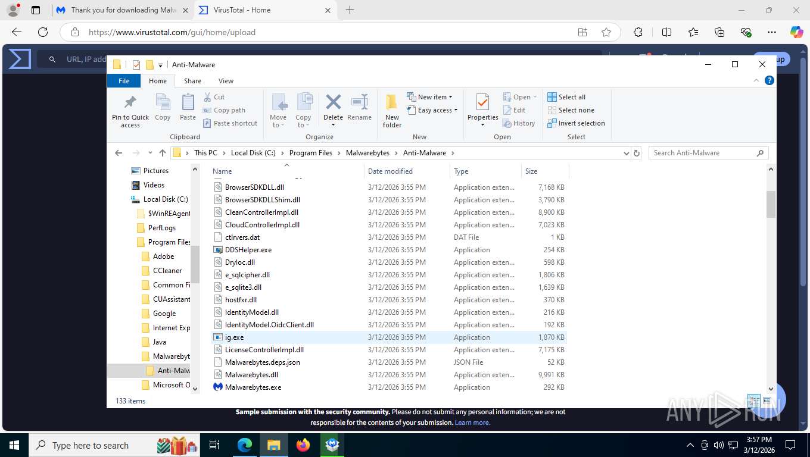Collapse the Explorer ribbon
Viewport: 810px width, 457px height.
756,80
